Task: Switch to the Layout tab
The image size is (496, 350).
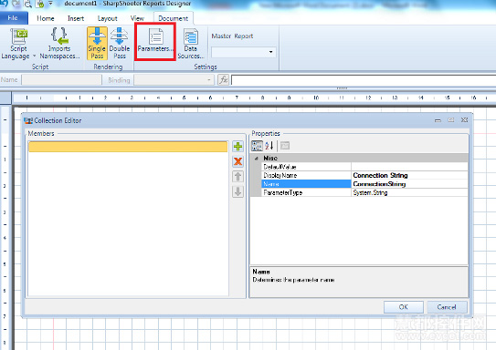Action: pos(107,18)
